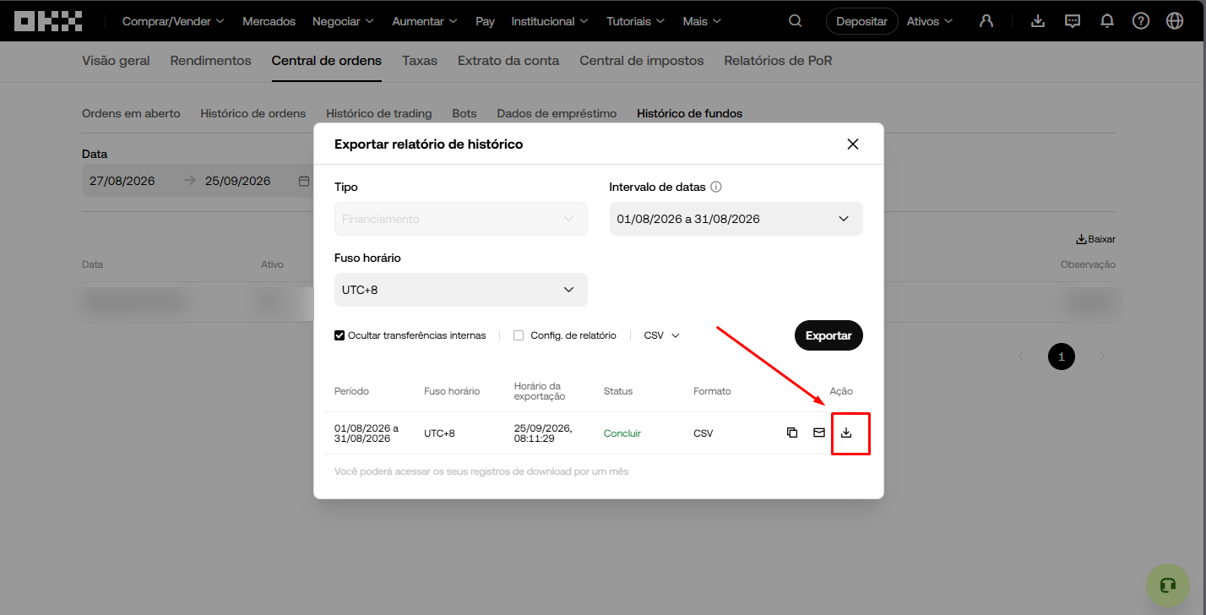Open the CSV format dropdown

[x=662, y=335]
